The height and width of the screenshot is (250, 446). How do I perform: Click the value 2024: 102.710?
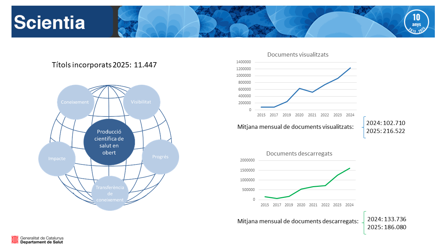click(x=386, y=123)
